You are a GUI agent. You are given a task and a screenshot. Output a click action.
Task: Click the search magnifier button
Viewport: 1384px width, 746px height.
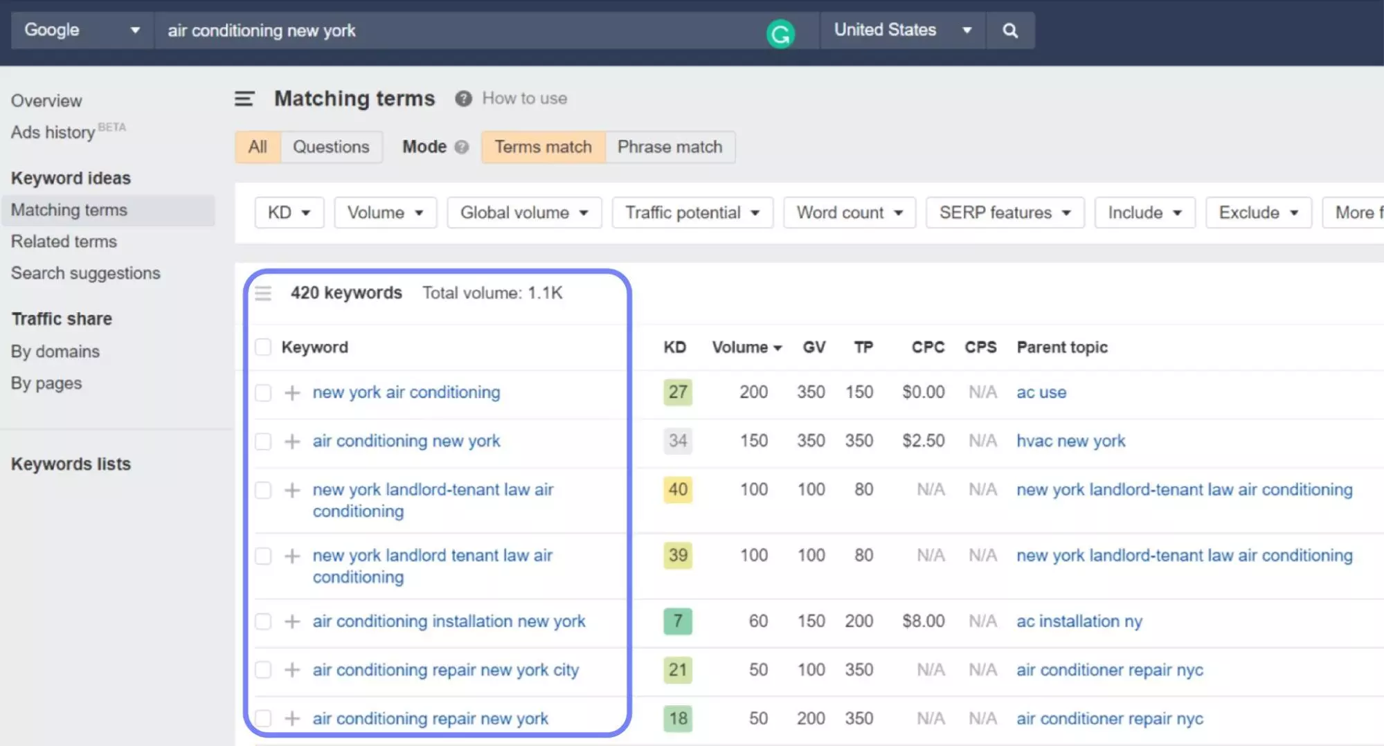tap(1010, 30)
